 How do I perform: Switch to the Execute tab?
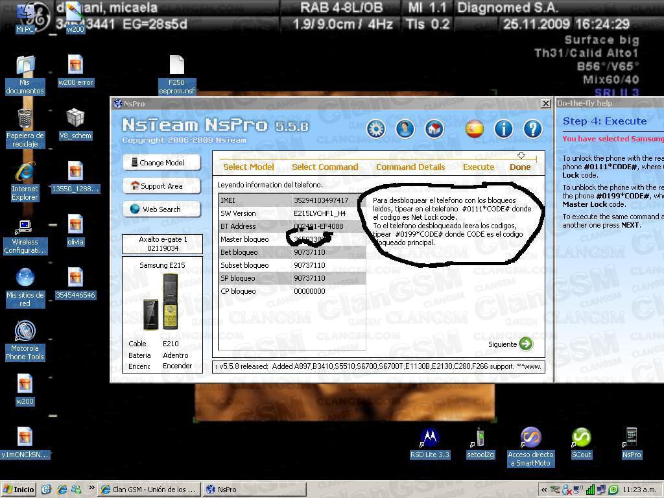pyautogui.click(x=478, y=167)
